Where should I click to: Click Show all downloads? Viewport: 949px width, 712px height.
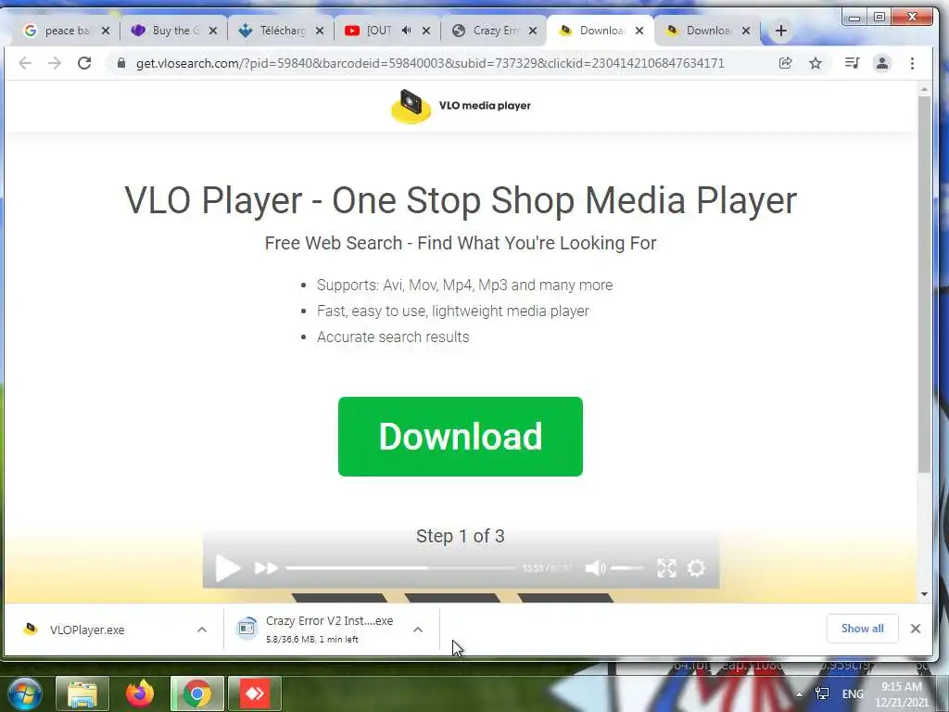tap(862, 629)
